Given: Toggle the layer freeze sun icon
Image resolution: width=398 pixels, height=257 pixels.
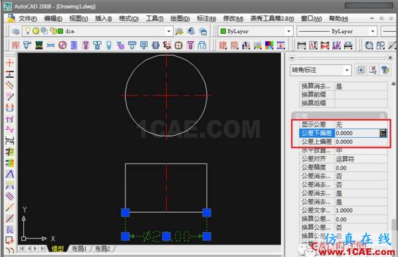Looking at the screenshot, I should (x=36, y=31).
